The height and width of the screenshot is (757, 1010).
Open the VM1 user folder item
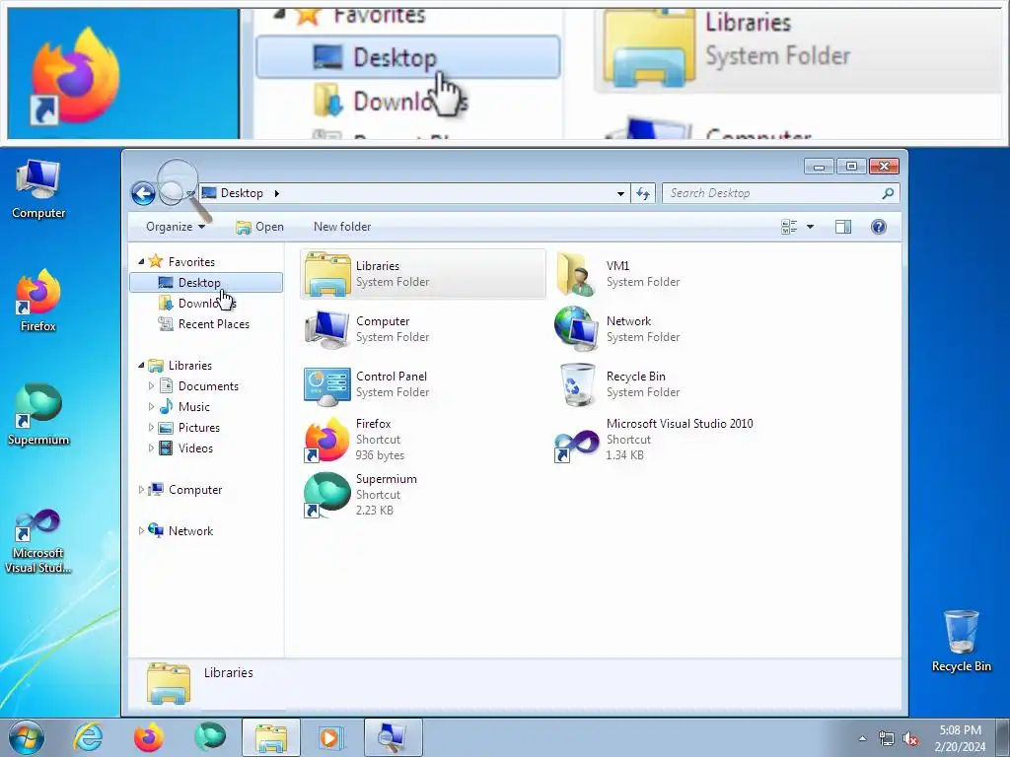(x=618, y=274)
